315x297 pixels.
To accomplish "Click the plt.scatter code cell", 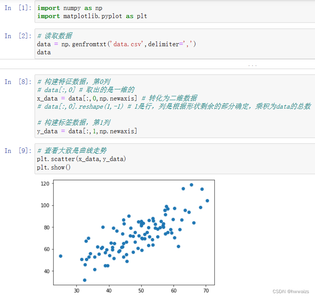I will pos(175,159).
